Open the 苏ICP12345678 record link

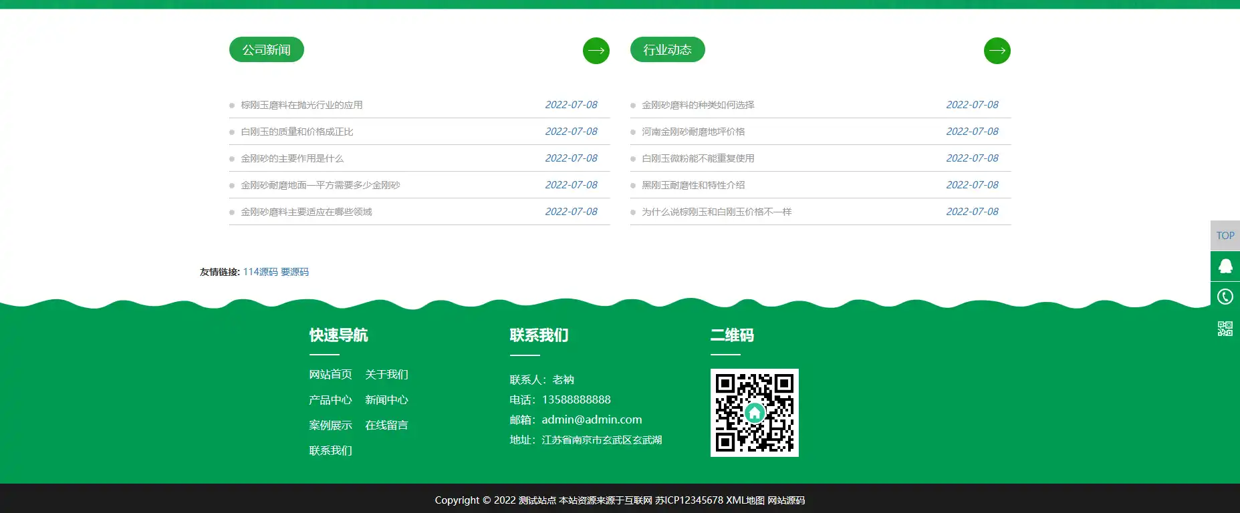tap(689, 500)
